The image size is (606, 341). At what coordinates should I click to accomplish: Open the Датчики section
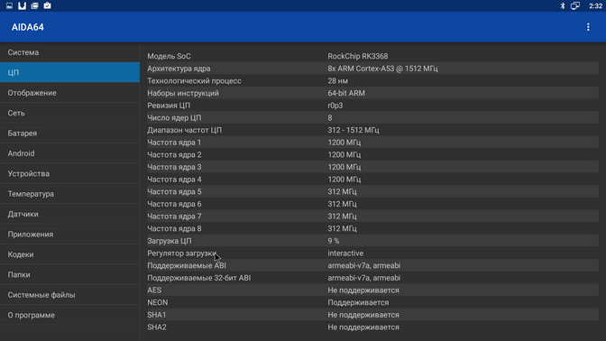click(x=69, y=214)
